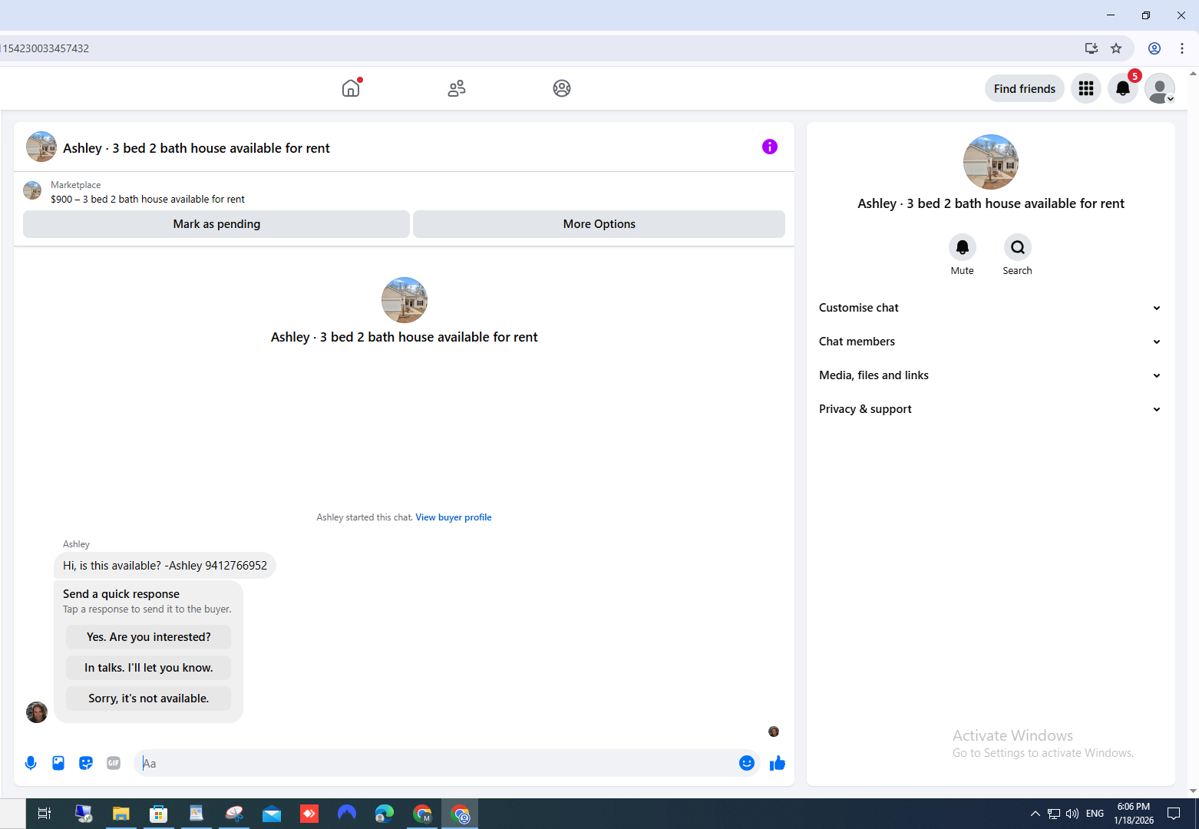Click the Marketplace listing '$900 – 3 bed 2 bath' text

[147, 200]
